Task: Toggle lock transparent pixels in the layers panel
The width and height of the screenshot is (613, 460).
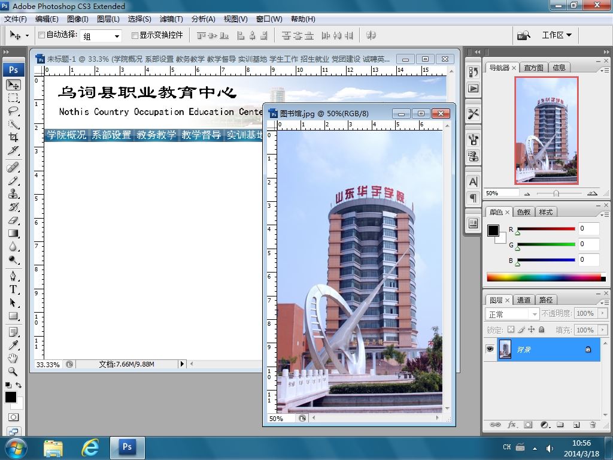Action: [511, 330]
